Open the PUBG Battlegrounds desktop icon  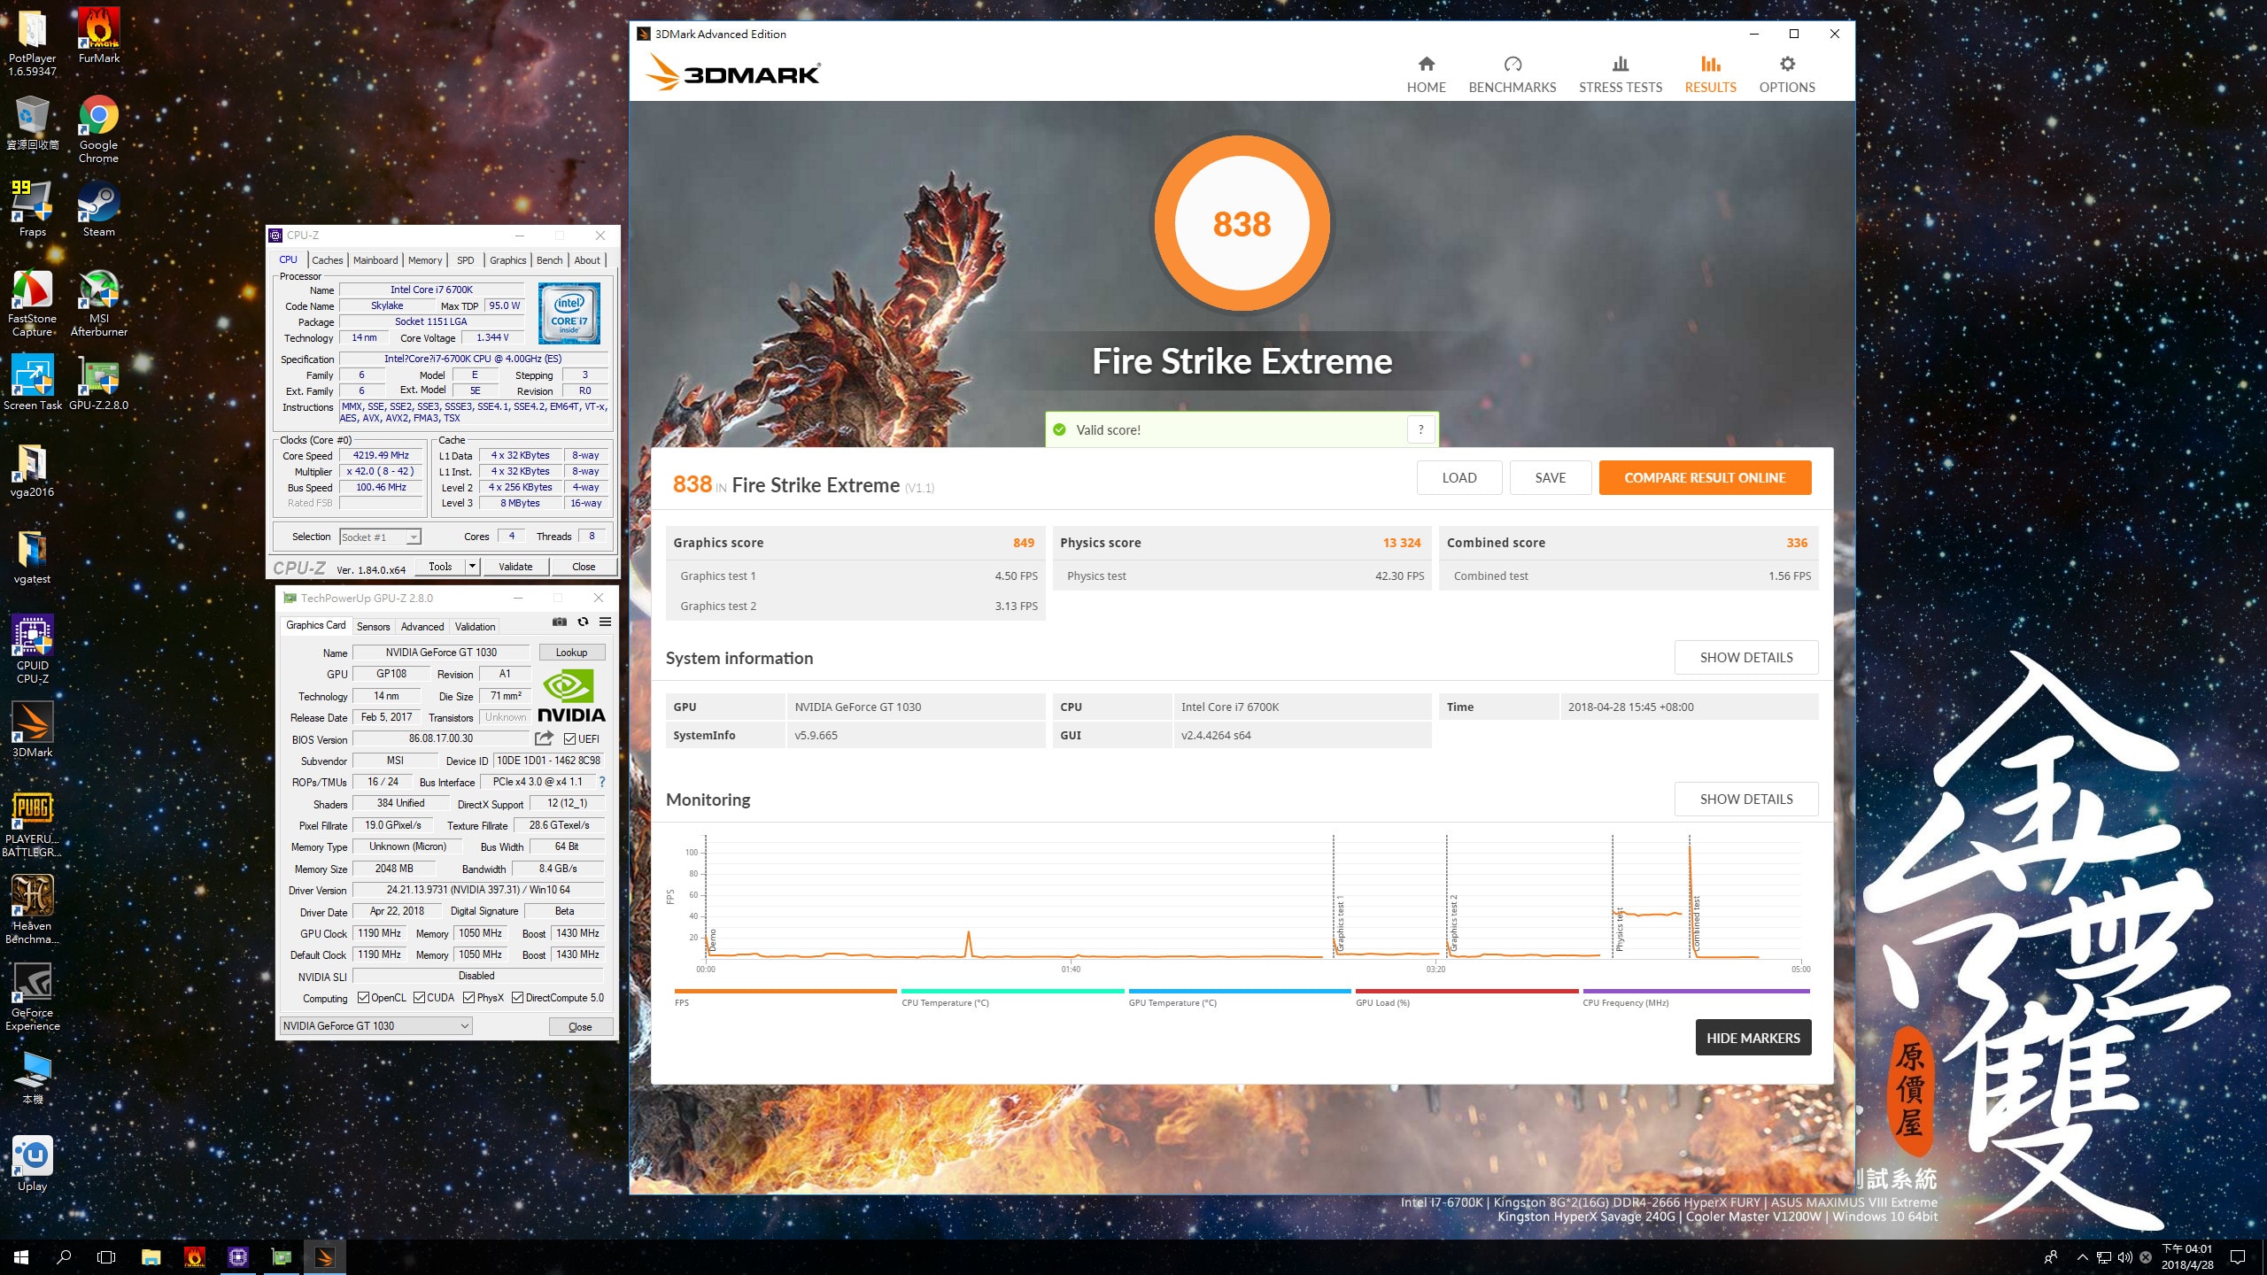(32, 823)
